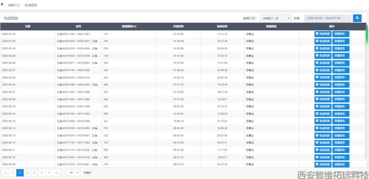Play 轨迹回放 for the 2020-07-03 row
Screen dimensions: 369x179
tap(323, 34)
